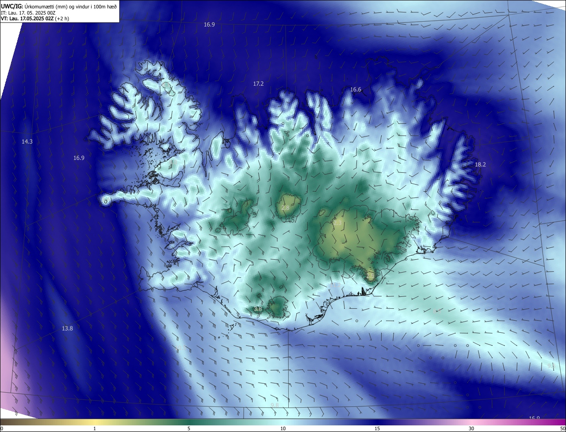Click the 17.2 value north of Iceland
The width and height of the screenshot is (566, 432).
[x=258, y=83]
